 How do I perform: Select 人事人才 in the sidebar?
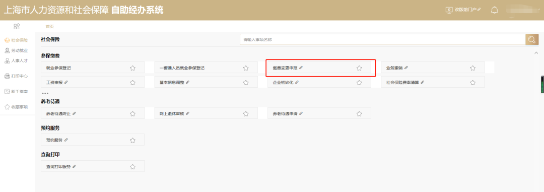(16, 61)
